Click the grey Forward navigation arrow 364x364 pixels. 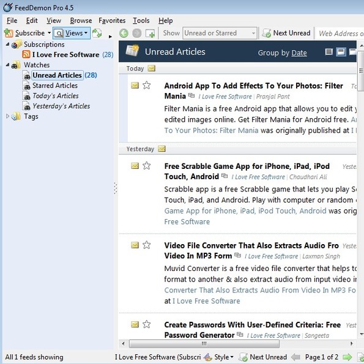137,33
